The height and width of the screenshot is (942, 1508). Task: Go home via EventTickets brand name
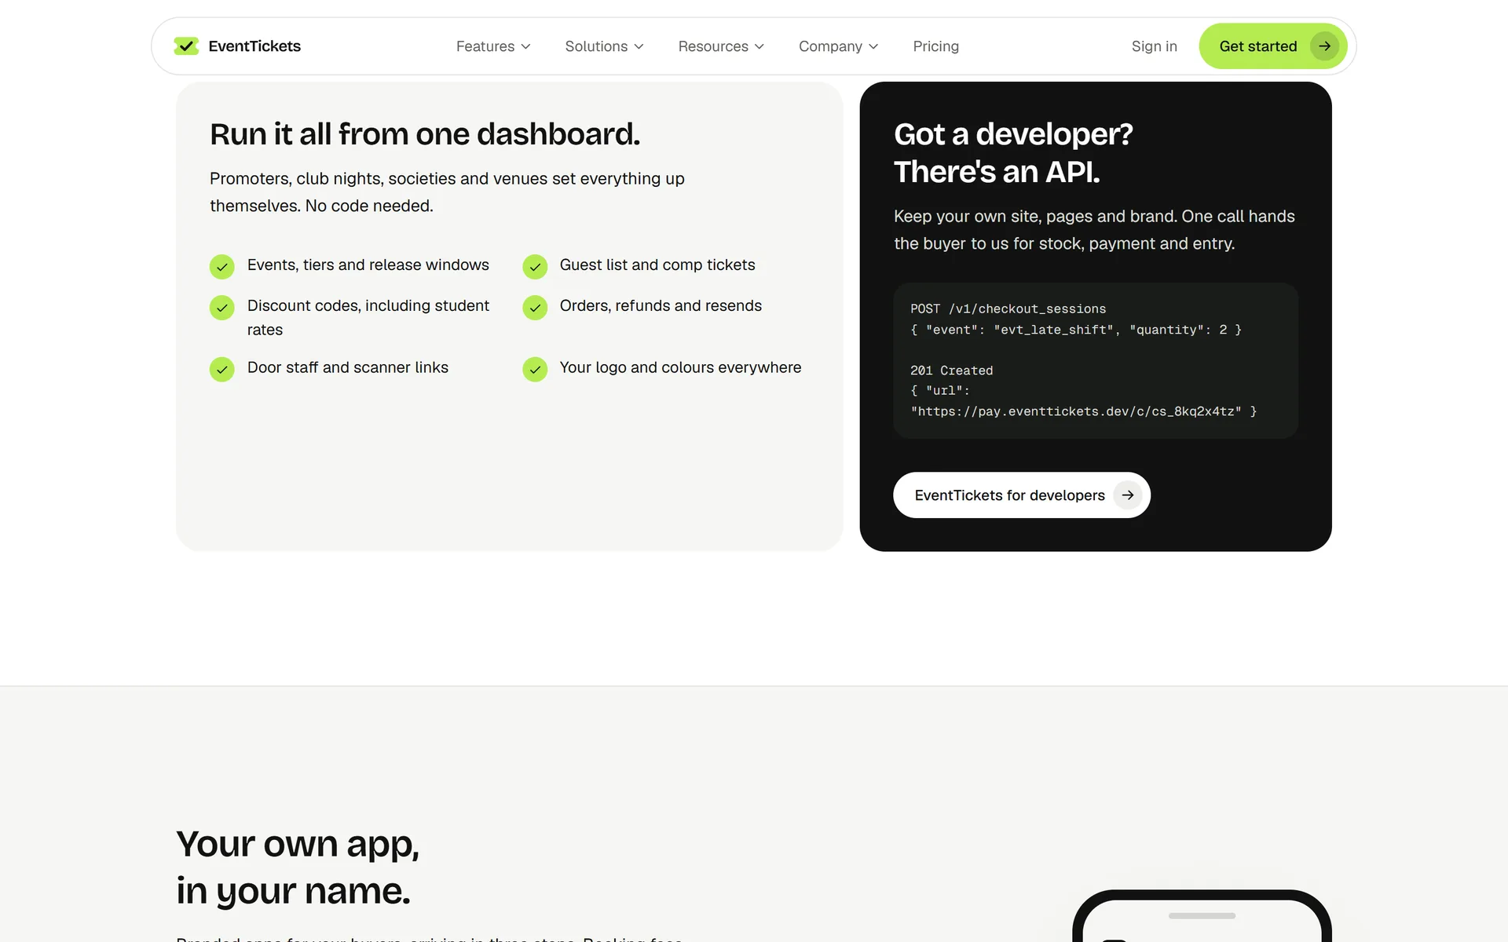[254, 46]
